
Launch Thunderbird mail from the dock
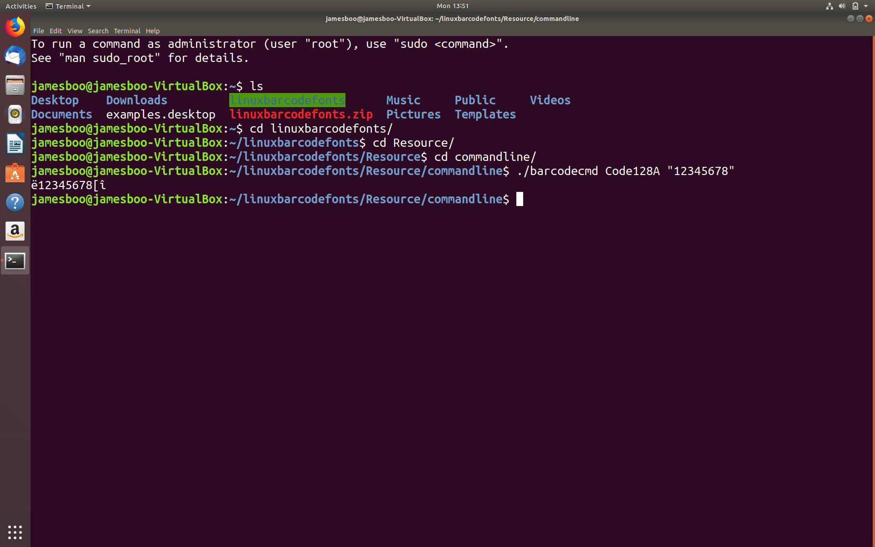15,57
